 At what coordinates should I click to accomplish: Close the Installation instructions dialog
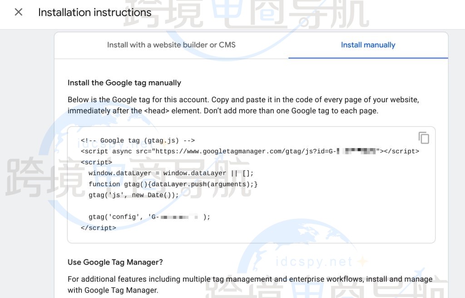tap(18, 12)
